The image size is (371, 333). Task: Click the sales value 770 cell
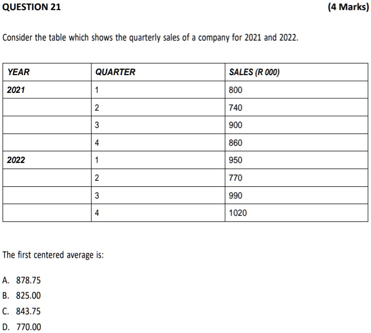click(x=296, y=178)
